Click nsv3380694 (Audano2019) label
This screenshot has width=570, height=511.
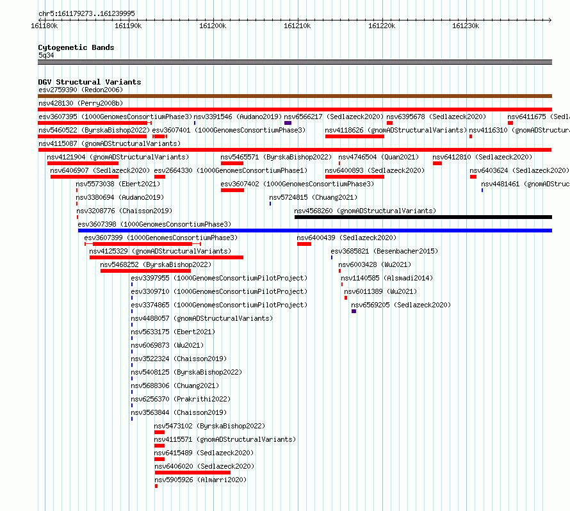[x=120, y=197]
